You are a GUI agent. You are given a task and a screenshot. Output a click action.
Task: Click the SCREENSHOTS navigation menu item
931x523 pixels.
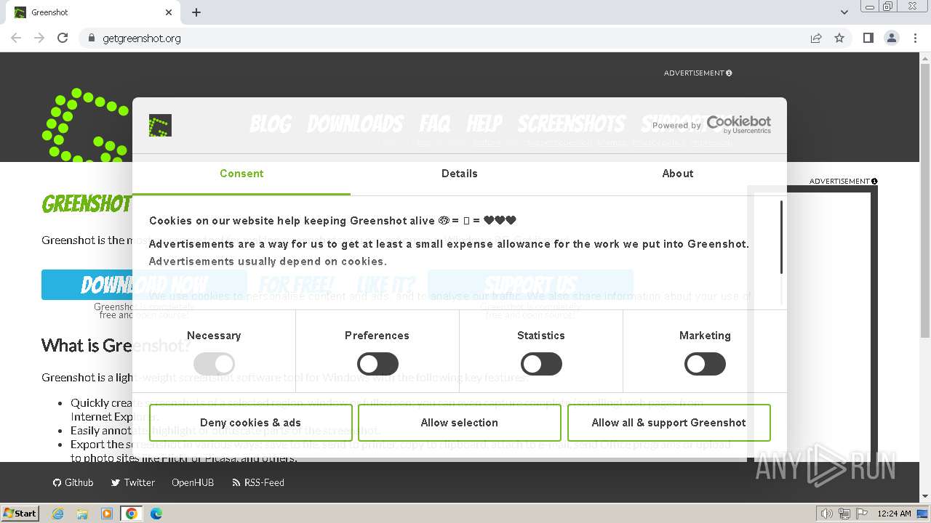click(571, 124)
